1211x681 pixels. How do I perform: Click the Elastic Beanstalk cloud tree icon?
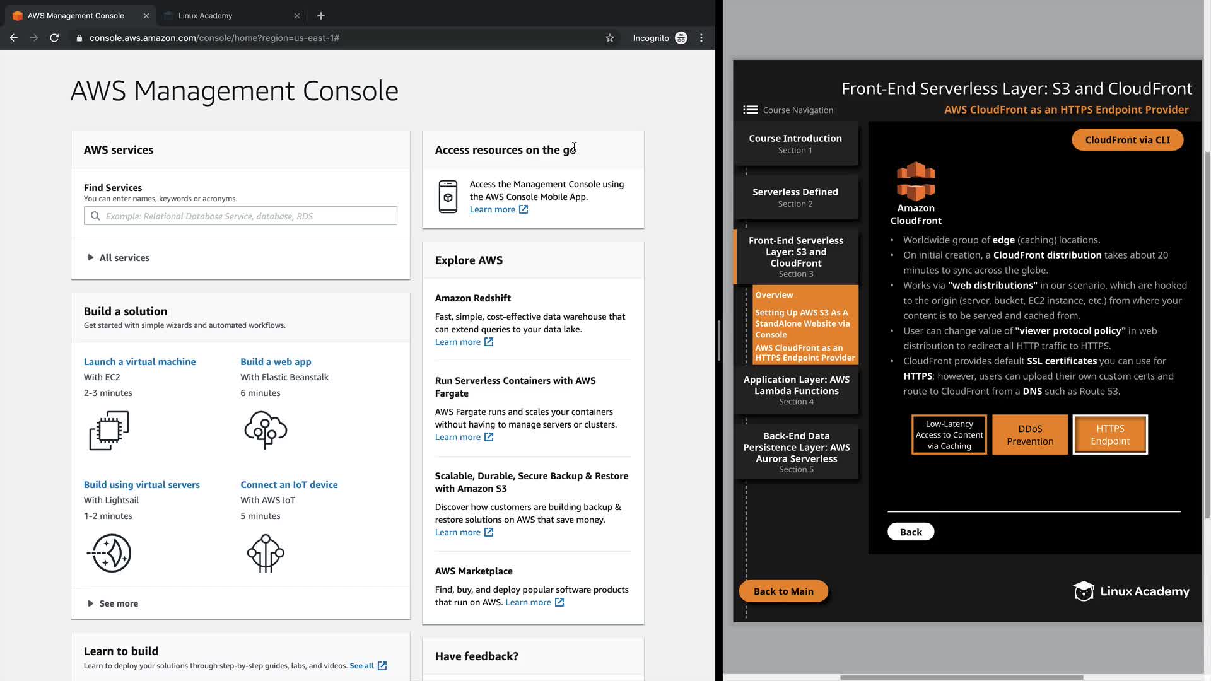click(x=266, y=430)
